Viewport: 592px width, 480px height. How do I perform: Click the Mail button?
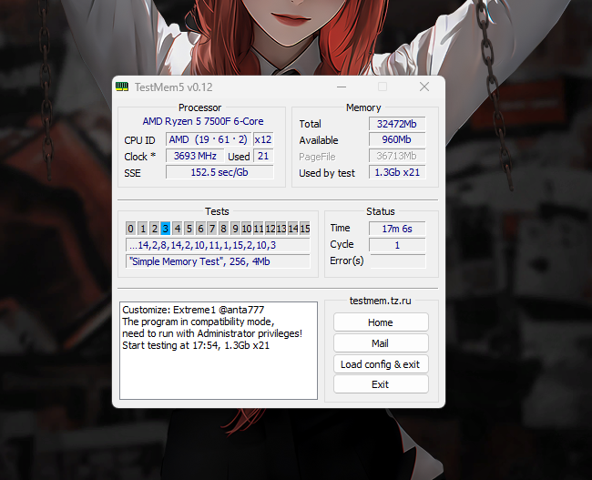pos(381,342)
